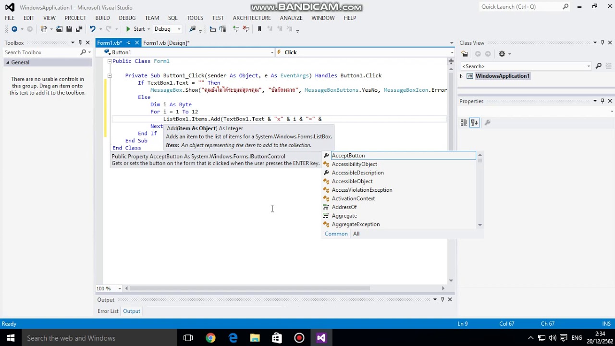Switch to the Form1.vb [Design] tab
Screen dimensions: 615x346
point(166,43)
